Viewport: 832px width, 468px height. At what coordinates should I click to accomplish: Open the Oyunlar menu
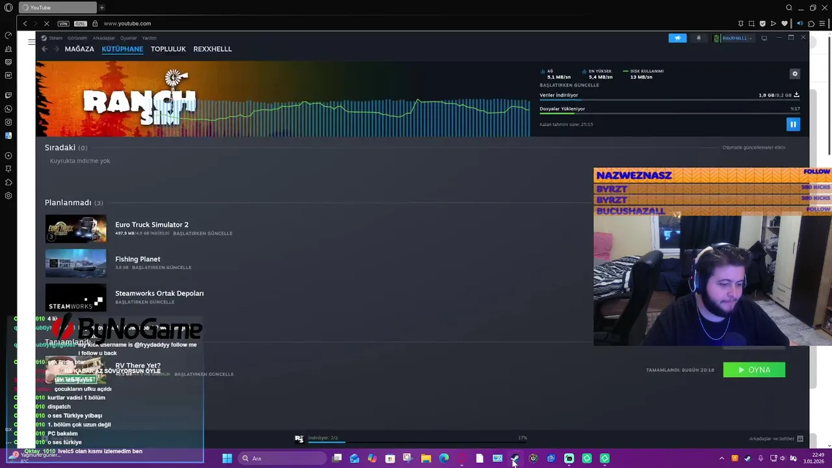point(128,38)
